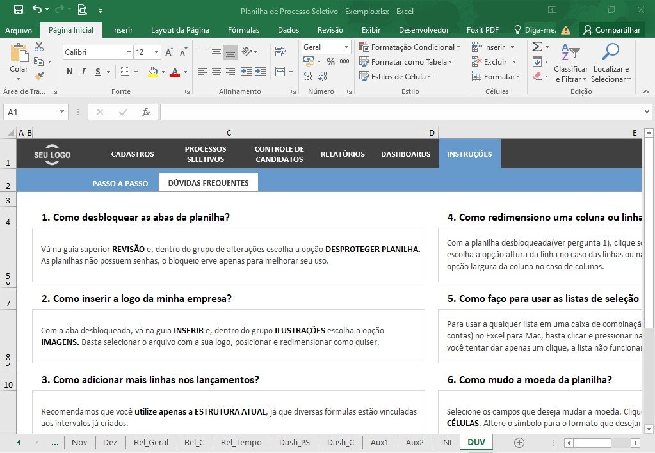655x453 pixels.
Task: Collapse the ribbon with the chevron
Action: 646,91
